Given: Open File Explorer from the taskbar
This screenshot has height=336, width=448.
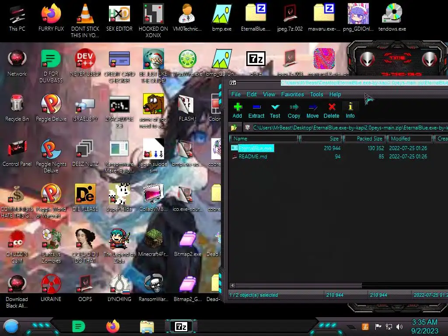Looking at the screenshot, I should 147,326.
